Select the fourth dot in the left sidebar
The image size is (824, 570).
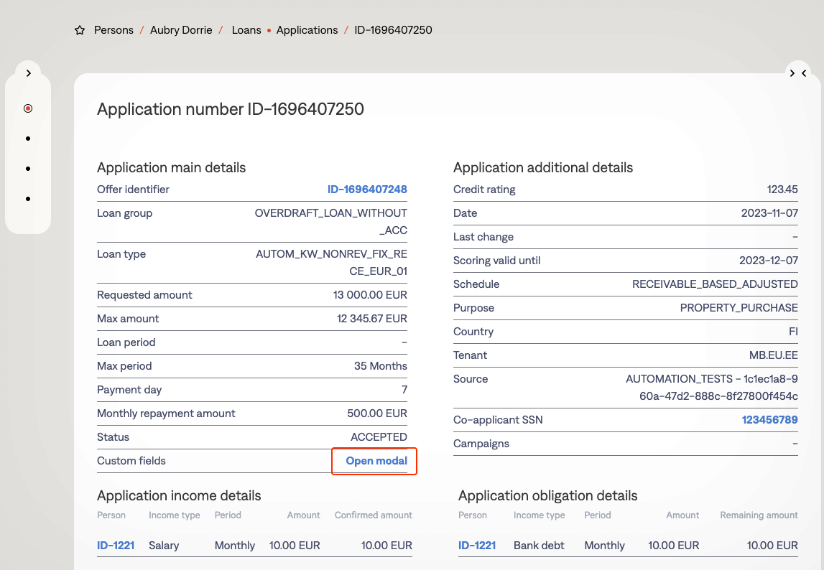pyautogui.click(x=28, y=199)
